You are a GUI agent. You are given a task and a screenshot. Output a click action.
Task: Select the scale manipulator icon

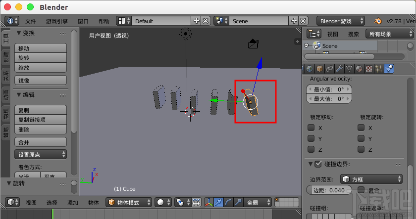(238, 203)
